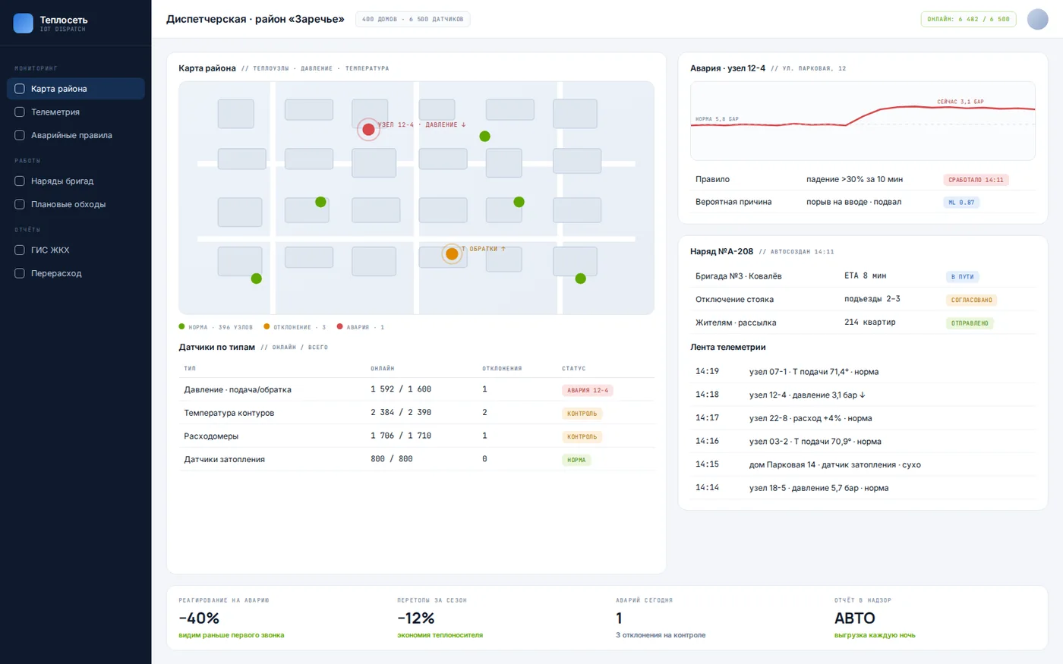Select the Давление · подача/обратка row
The height and width of the screenshot is (664, 1063).
[416, 389]
